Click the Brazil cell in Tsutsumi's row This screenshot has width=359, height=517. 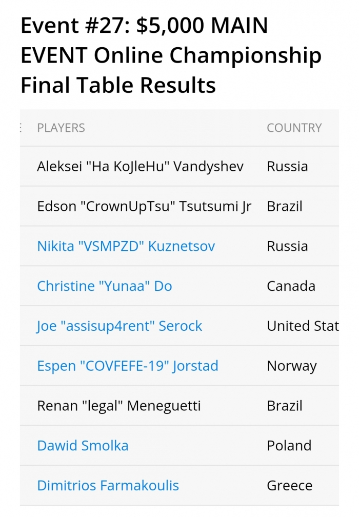pyautogui.click(x=285, y=206)
